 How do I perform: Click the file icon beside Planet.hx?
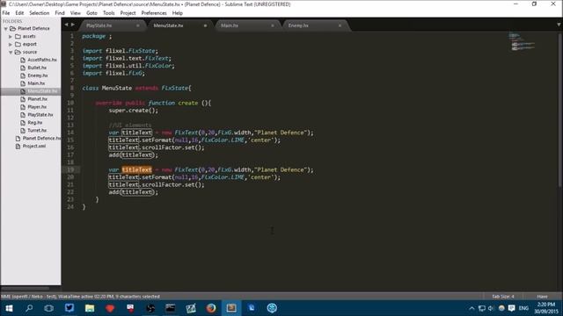point(23,99)
